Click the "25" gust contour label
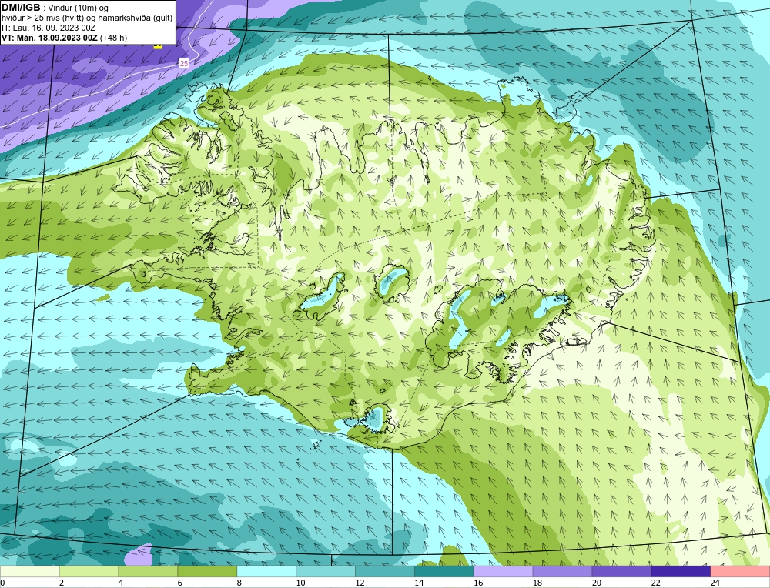 pyautogui.click(x=184, y=63)
